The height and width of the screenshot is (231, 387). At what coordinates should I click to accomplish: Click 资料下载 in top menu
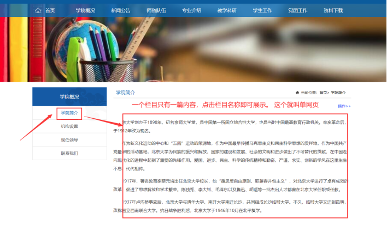click(333, 10)
